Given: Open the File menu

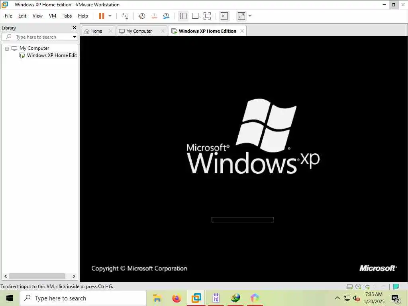Looking at the screenshot, I should tap(8, 16).
